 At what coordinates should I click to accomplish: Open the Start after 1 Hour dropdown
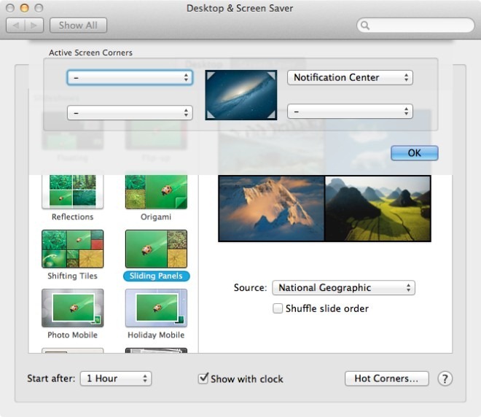tap(116, 378)
